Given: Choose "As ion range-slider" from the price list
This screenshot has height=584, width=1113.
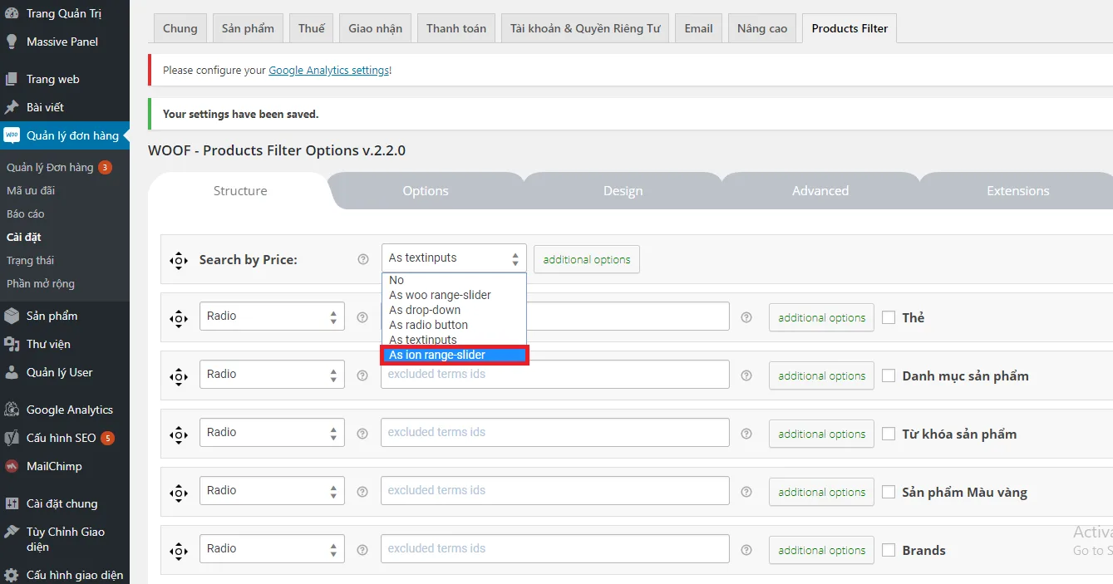Looking at the screenshot, I should [x=454, y=355].
